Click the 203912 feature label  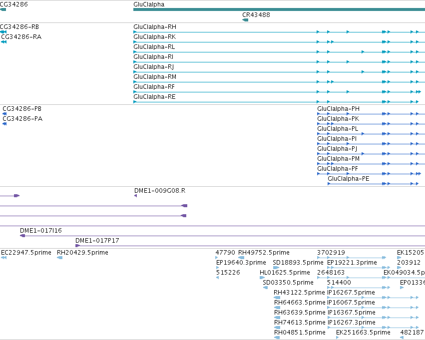pos(409,263)
